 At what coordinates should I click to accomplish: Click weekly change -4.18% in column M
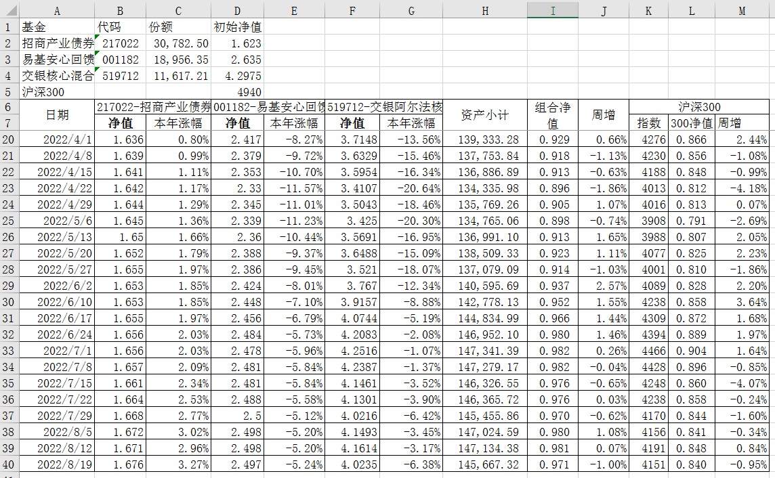[741, 188]
